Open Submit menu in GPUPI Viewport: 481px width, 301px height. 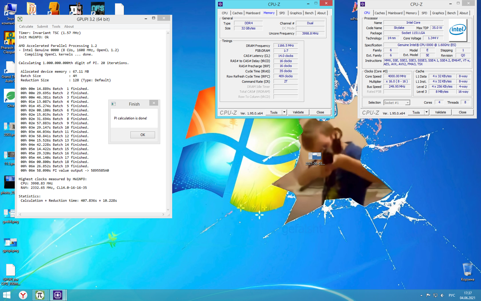tap(42, 26)
